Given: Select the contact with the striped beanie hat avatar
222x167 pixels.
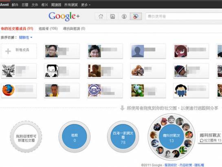Looking at the screenshot, I should tap(191, 71).
